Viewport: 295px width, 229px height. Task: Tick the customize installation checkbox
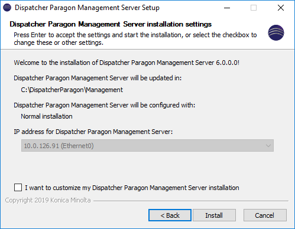tap(18, 187)
